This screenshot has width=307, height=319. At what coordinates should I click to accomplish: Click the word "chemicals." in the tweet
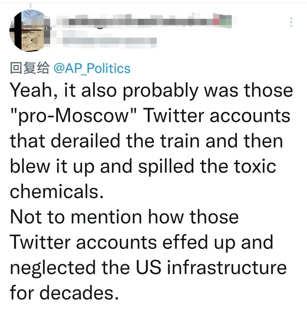[56, 191]
